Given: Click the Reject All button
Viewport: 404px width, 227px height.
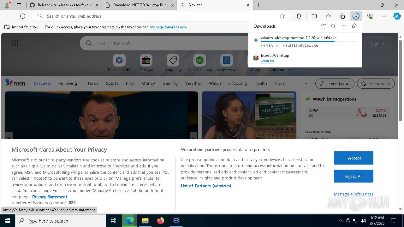Looking at the screenshot, I should pyautogui.click(x=353, y=176).
